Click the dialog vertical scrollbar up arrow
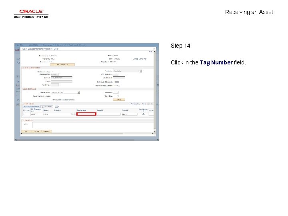288x216 pixels. pos(155,52)
